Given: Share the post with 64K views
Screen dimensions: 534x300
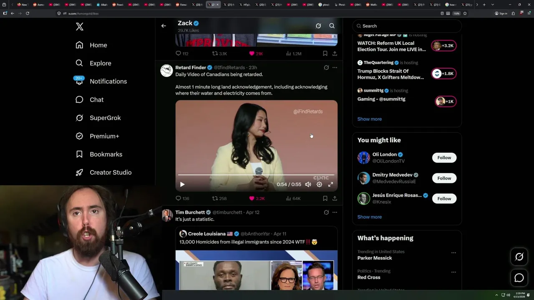Looking at the screenshot, I should [x=335, y=198].
